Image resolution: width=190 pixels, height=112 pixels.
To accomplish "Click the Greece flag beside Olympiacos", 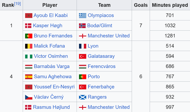I will [83, 16].
